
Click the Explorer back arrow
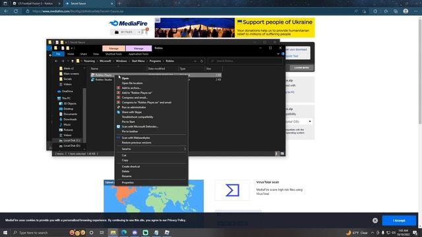click(56, 61)
